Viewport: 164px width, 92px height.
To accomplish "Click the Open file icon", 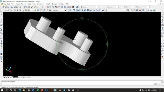I will (6, 7).
